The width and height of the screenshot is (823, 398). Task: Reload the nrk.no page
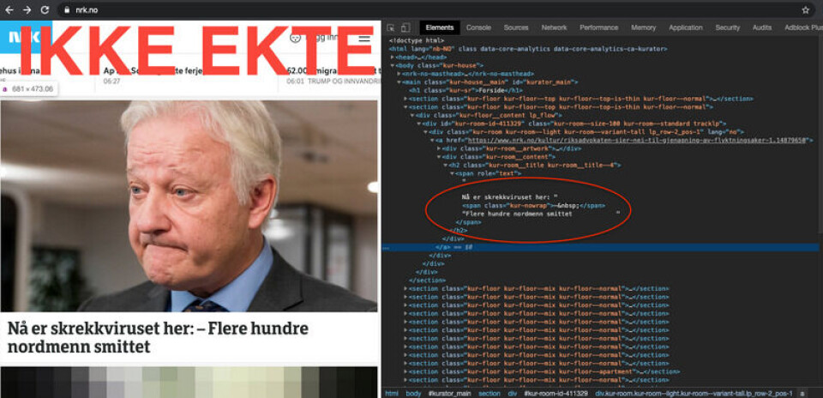point(44,9)
